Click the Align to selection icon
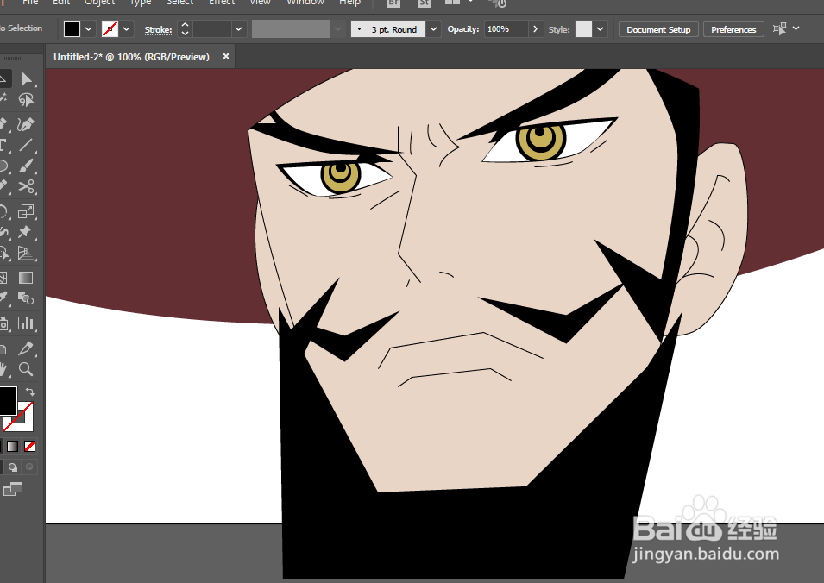Image resolution: width=824 pixels, height=583 pixels. tap(780, 28)
